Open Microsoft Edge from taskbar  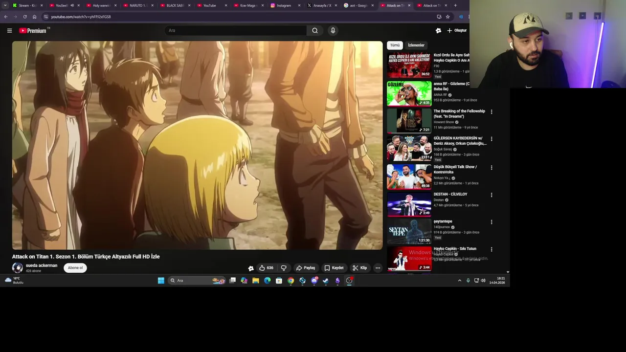pyautogui.click(x=267, y=281)
